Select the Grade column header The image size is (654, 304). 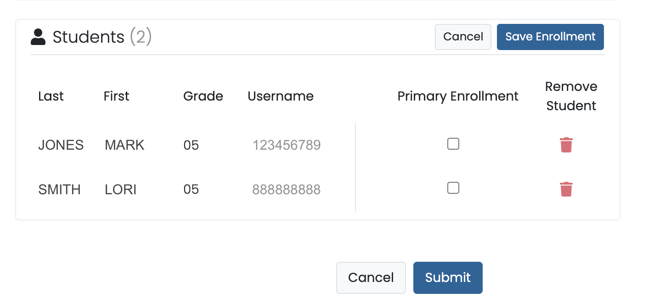(x=203, y=96)
